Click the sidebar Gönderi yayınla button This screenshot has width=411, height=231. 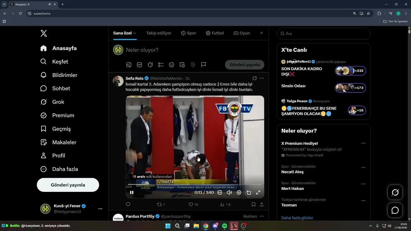tap(68, 185)
